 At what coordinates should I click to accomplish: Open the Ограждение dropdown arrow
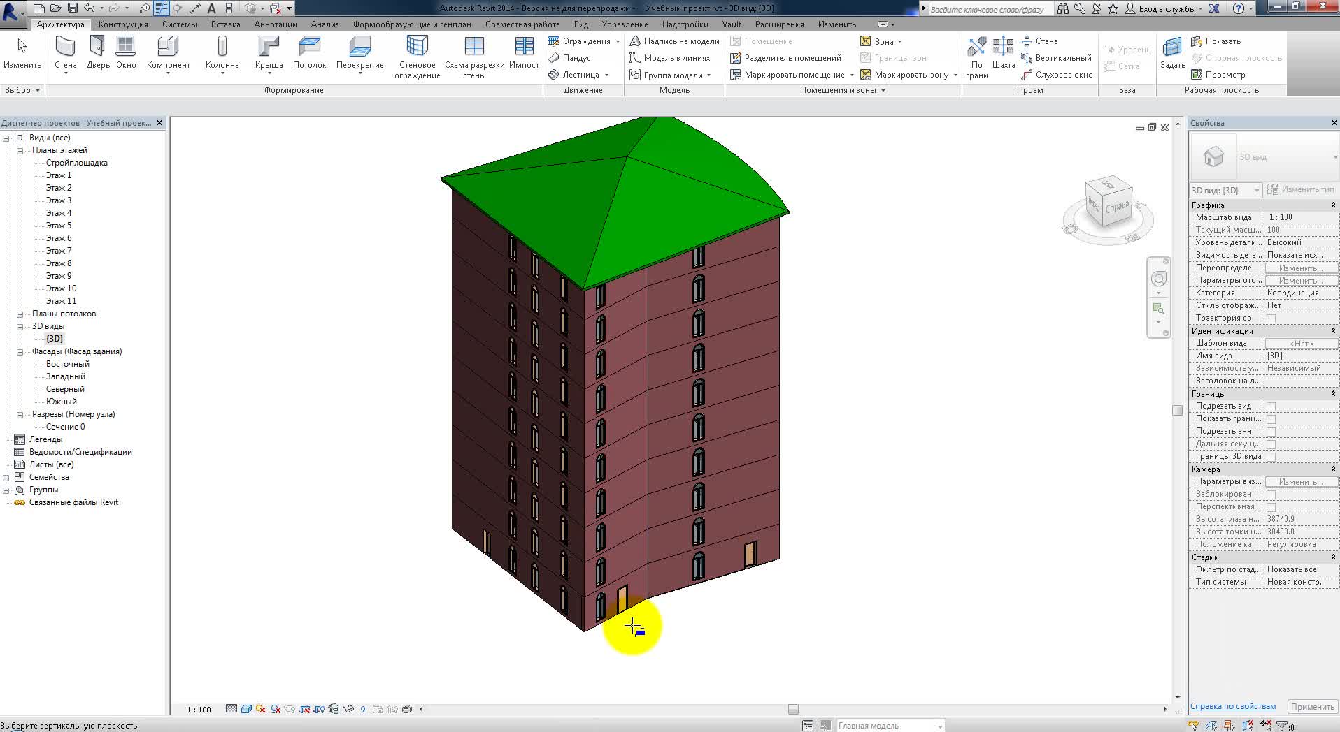(618, 41)
